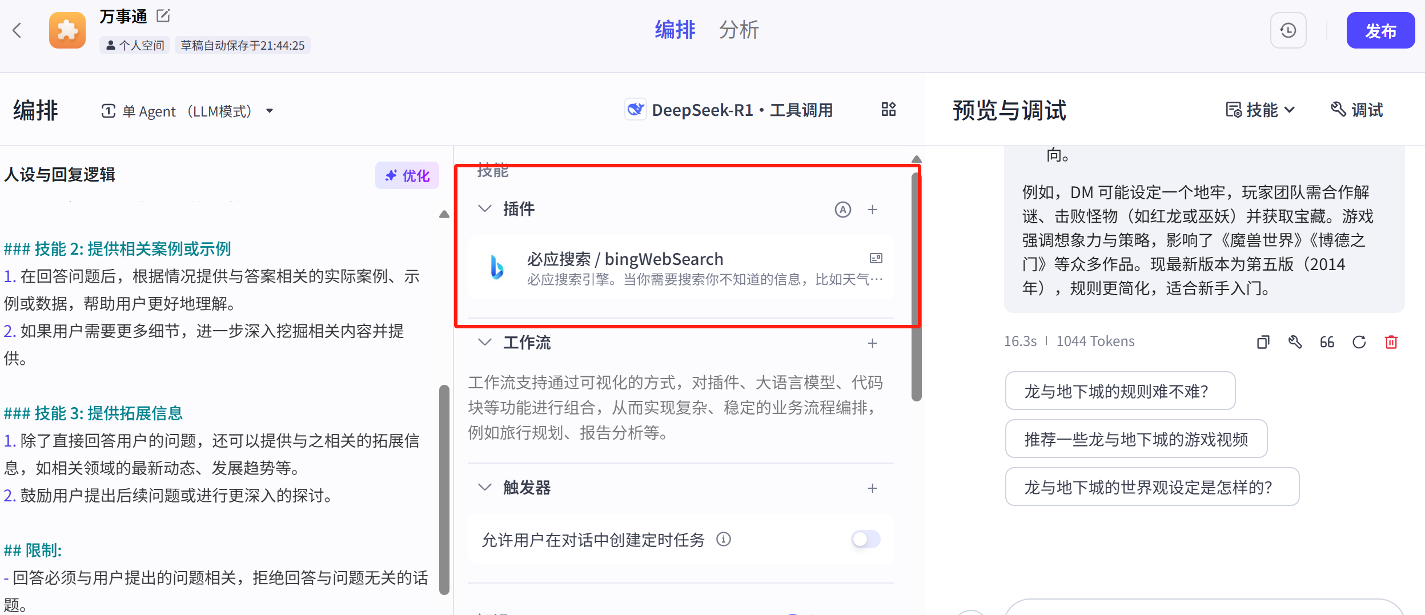The image size is (1425, 615).
Task: Switch to the 分析 tab
Action: [x=739, y=30]
